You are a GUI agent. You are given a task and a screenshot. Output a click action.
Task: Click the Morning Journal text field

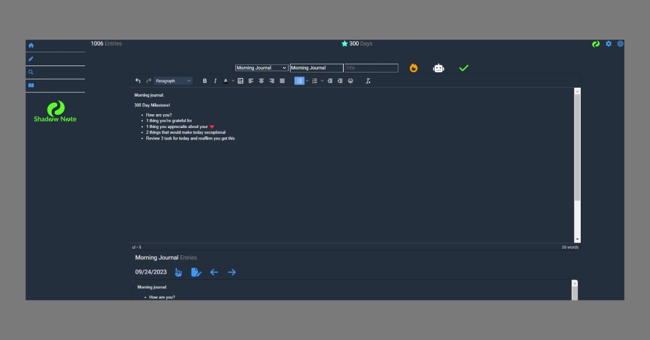[317, 68]
